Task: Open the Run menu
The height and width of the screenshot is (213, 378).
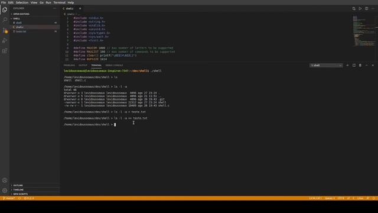Action: (x=48, y=2)
